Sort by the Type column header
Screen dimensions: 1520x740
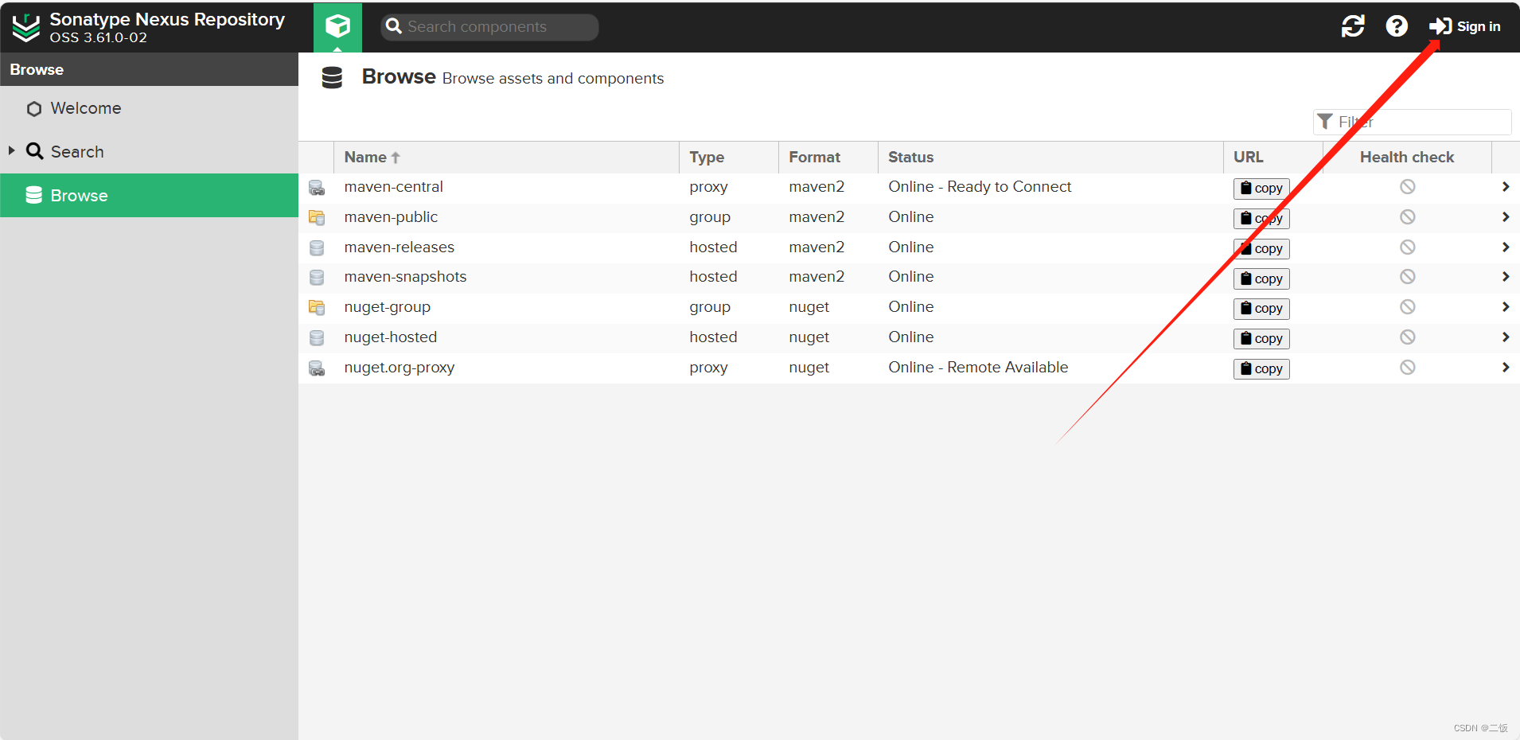[728, 158]
